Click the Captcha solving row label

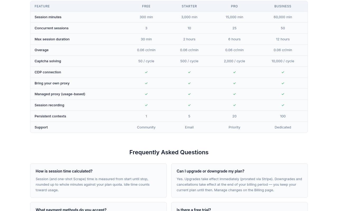[48, 61]
